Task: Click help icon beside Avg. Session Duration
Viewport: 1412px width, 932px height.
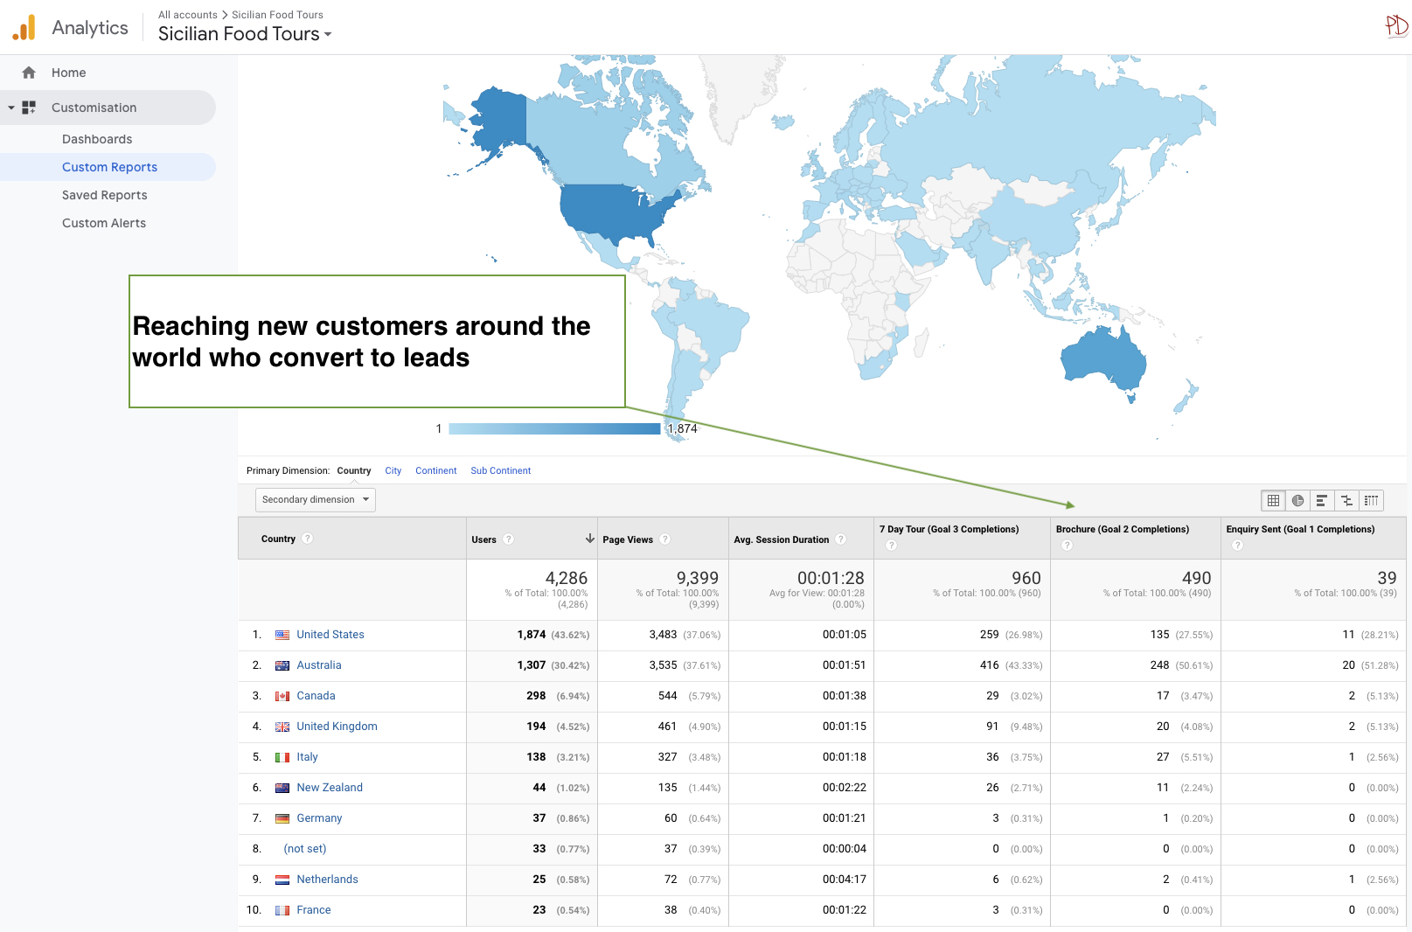Action: [x=841, y=539]
